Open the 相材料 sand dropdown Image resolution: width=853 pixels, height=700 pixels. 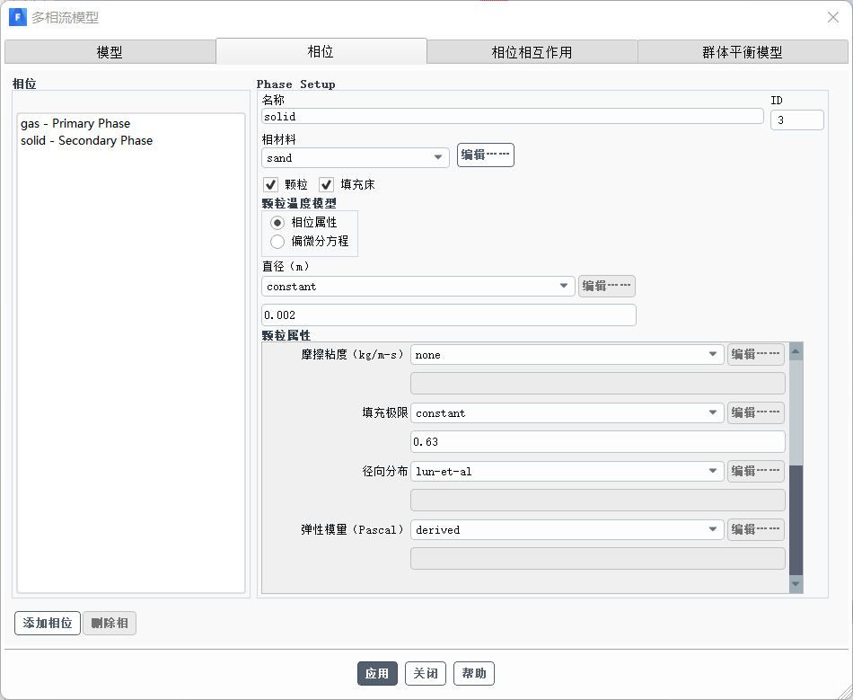[x=356, y=157]
